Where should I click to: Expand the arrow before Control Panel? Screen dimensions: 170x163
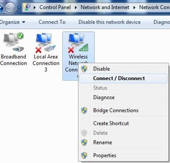click(x=35, y=8)
